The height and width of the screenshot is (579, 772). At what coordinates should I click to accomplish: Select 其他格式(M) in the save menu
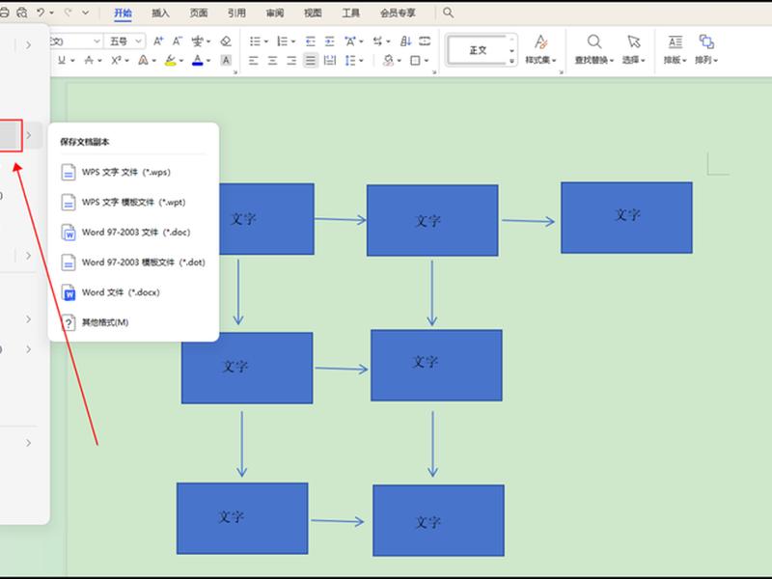click(133, 322)
